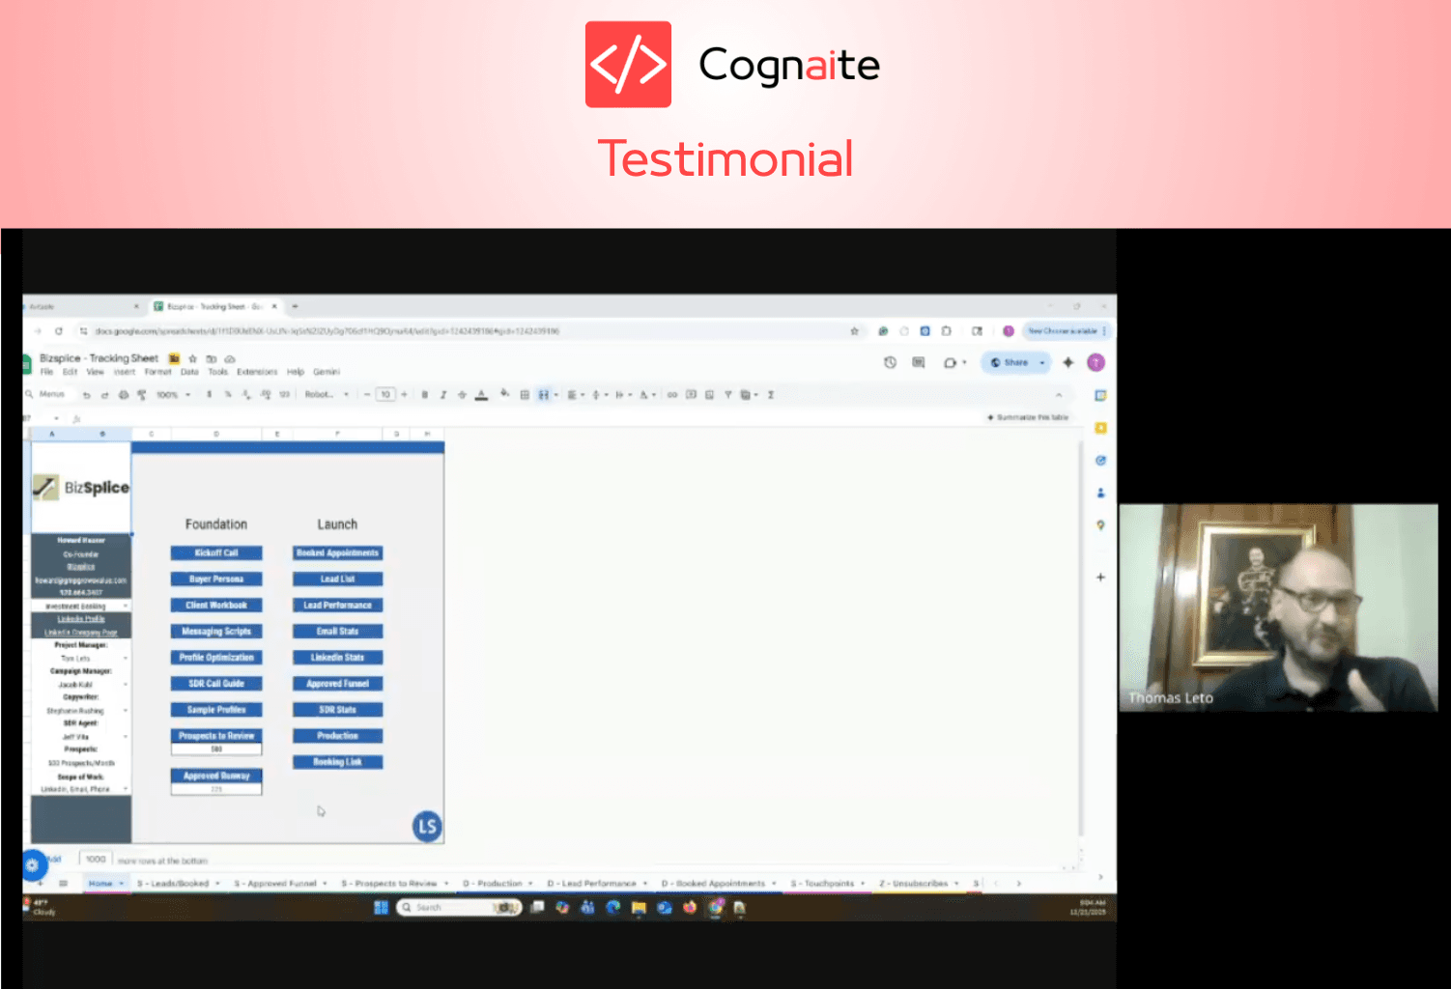This screenshot has width=1451, height=989.
Task: Format as currency icon
Action: click(x=209, y=395)
